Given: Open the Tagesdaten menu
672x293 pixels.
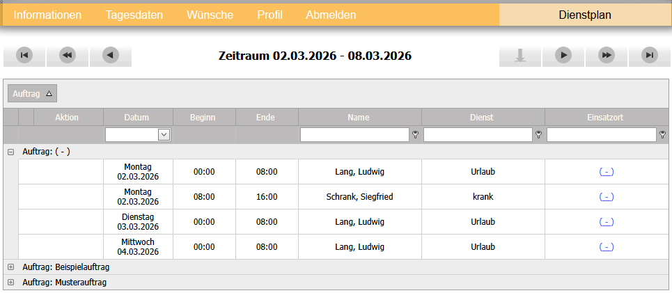Looking at the screenshot, I should click(x=134, y=15).
